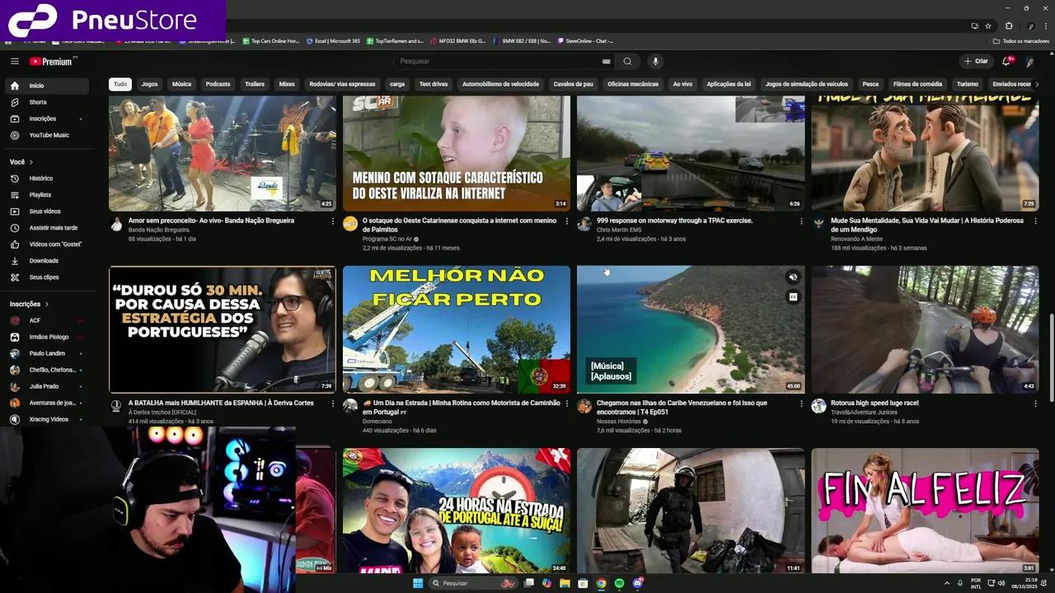The width and height of the screenshot is (1055, 593).
Task: Go to Downloads in the sidebar
Action: [44, 260]
